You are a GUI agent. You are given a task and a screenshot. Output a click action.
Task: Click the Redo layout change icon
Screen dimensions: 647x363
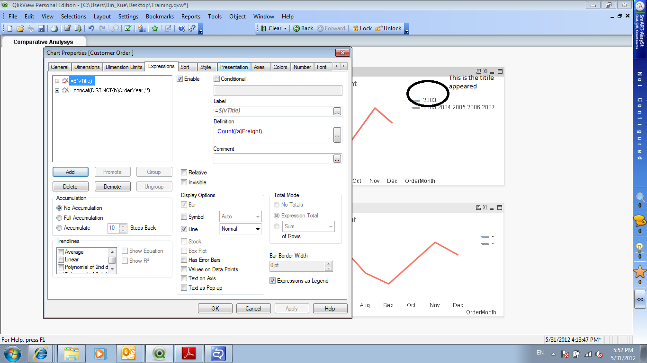[x=101, y=28]
